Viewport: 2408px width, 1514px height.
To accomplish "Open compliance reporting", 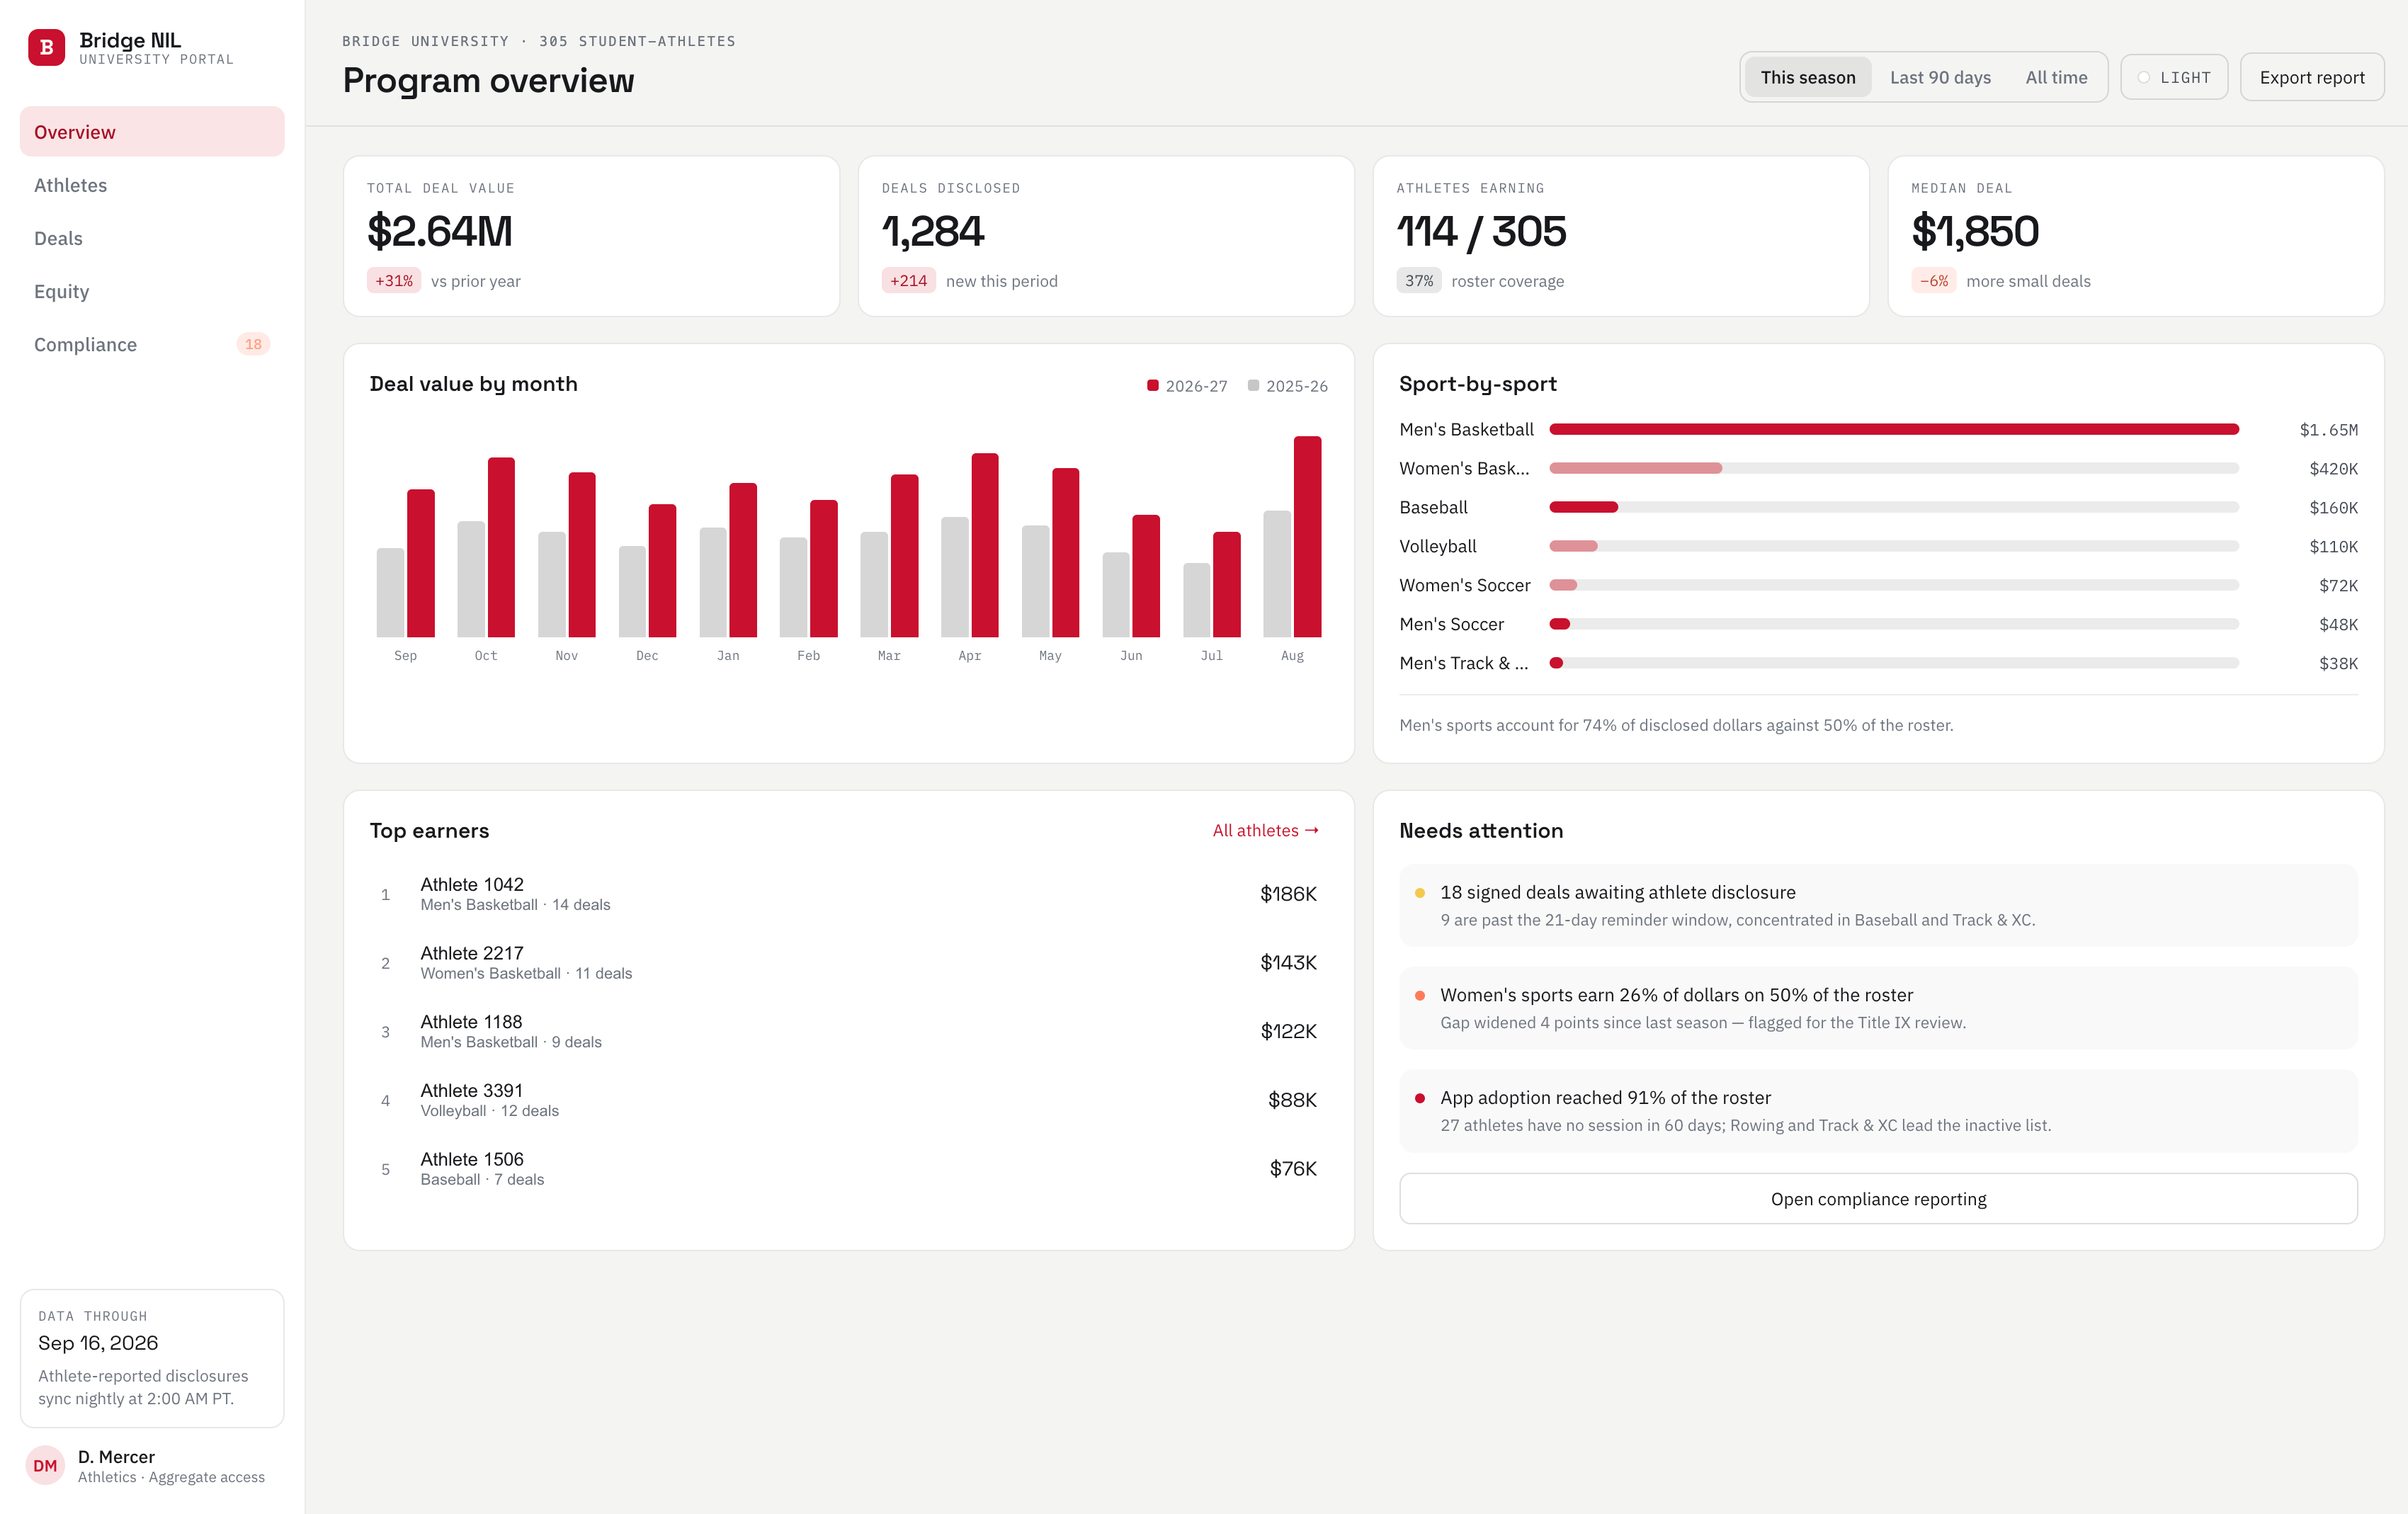I will [x=1878, y=1198].
